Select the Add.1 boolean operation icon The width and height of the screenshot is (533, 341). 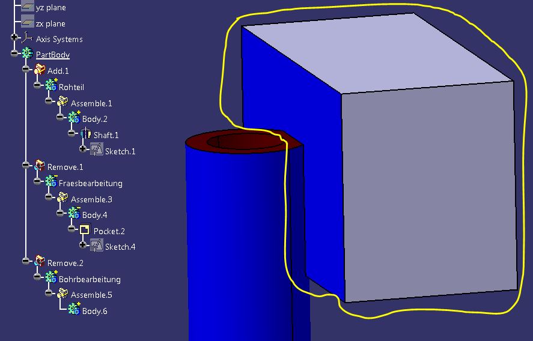[x=40, y=70]
